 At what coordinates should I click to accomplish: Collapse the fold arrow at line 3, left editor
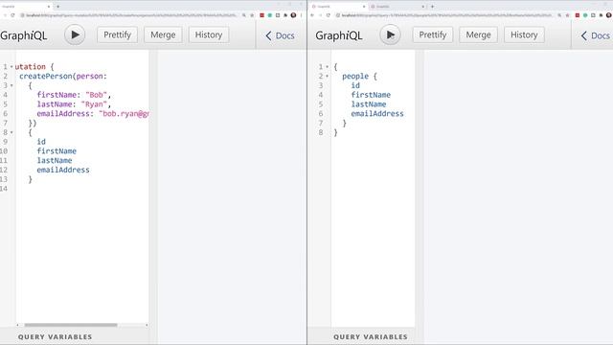(11, 85)
